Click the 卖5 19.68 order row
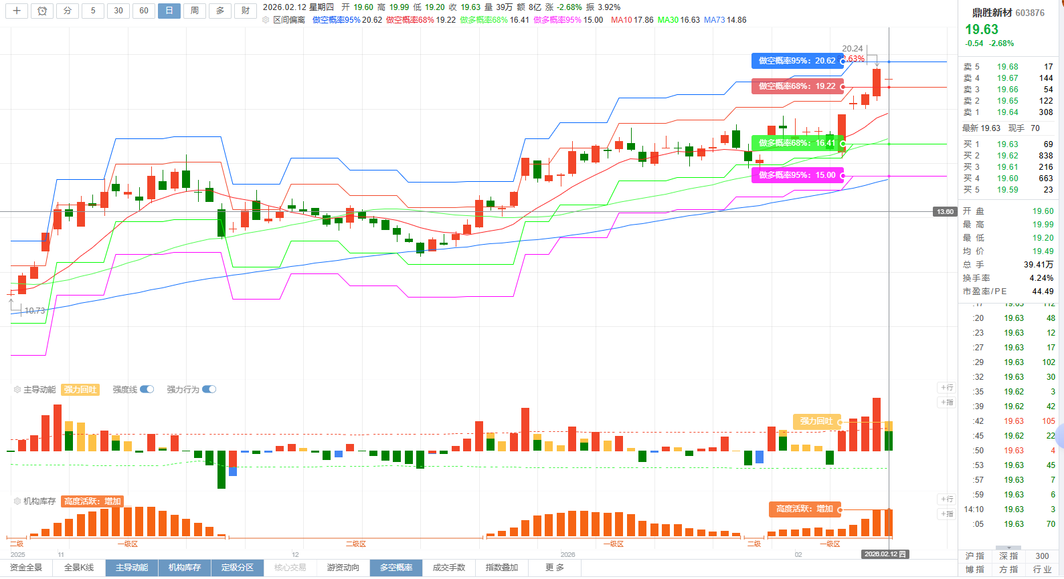 pos(1008,67)
